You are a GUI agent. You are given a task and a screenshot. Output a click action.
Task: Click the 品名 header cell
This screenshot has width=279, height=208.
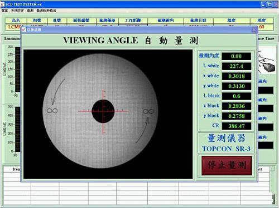click(16, 21)
